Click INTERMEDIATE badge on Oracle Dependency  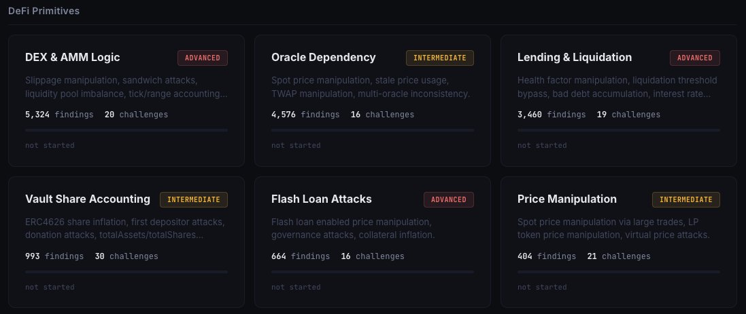(x=439, y=58)
